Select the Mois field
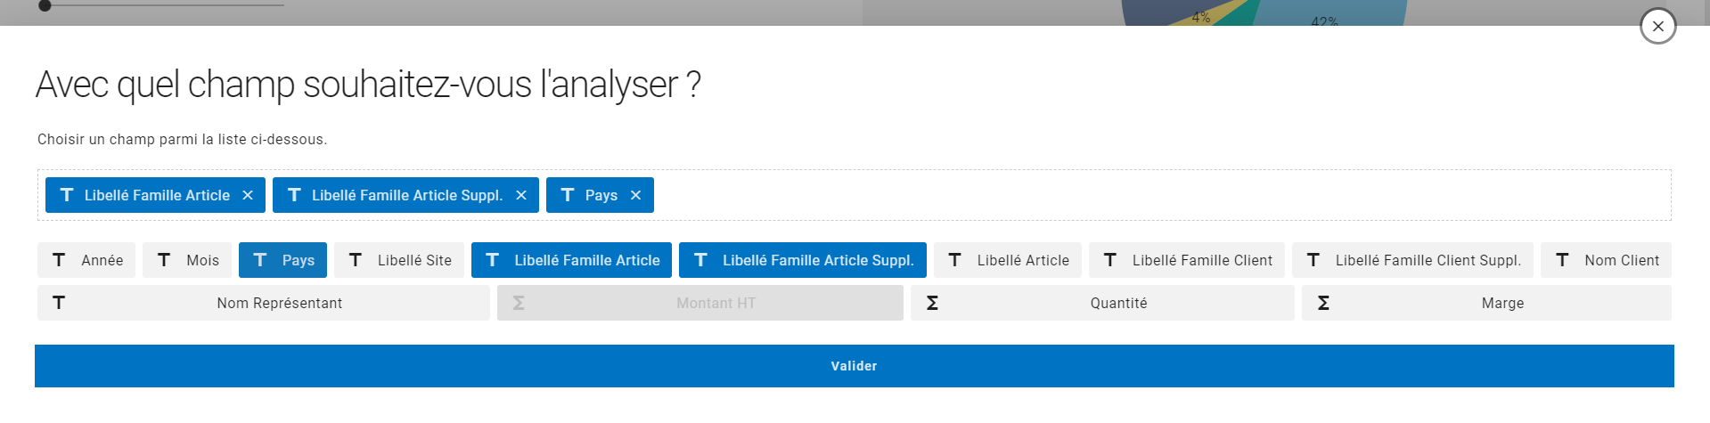1710x423 pixels. coord(187,261)
